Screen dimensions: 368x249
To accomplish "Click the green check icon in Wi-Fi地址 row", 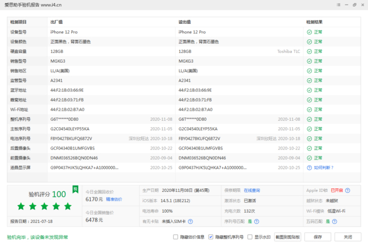I will click(x=309, y=110).
